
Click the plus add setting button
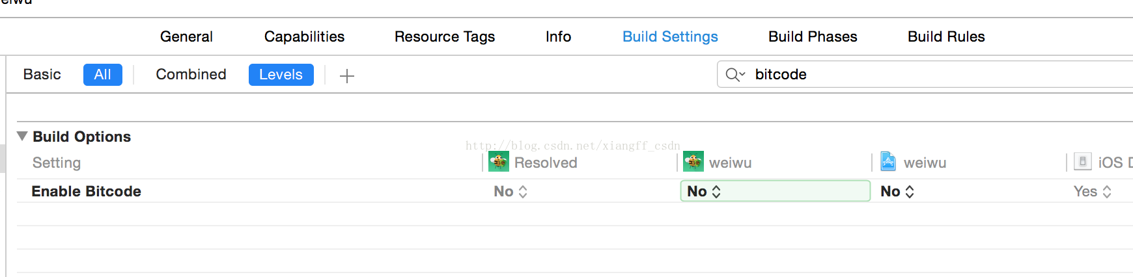[x=347, y=76]
